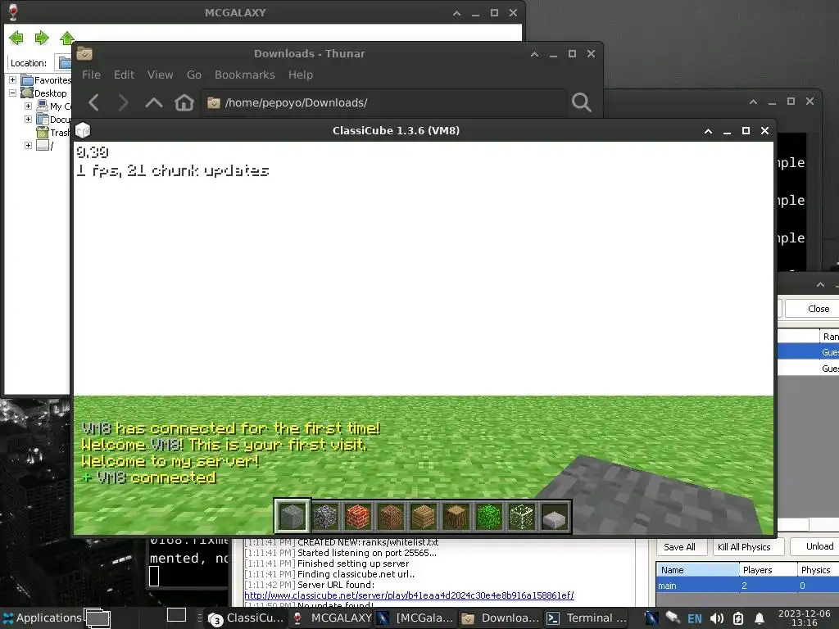Switch to Terminal in the taskbar
Screen dimensions: 839x629
point(586,618)
